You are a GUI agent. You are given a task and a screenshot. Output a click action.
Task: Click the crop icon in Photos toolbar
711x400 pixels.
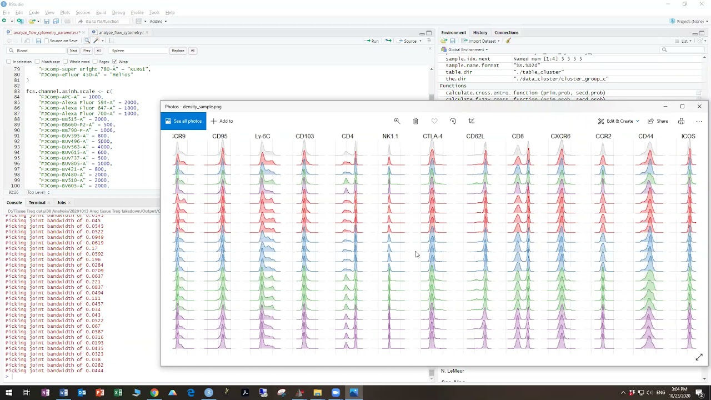click(x=472, y=121)
